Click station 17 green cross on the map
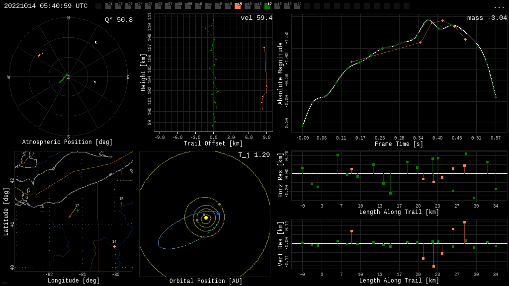This screenshot has height=286, width=509. tap(77, 211)
